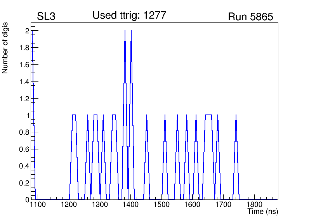Select the 'Used ttrig: 1277' title text
Viewport: 309px width, 222px height.
[x=129, y=16]
